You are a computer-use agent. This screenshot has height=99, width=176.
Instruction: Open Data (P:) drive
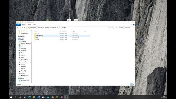click(x=22, y=73)
